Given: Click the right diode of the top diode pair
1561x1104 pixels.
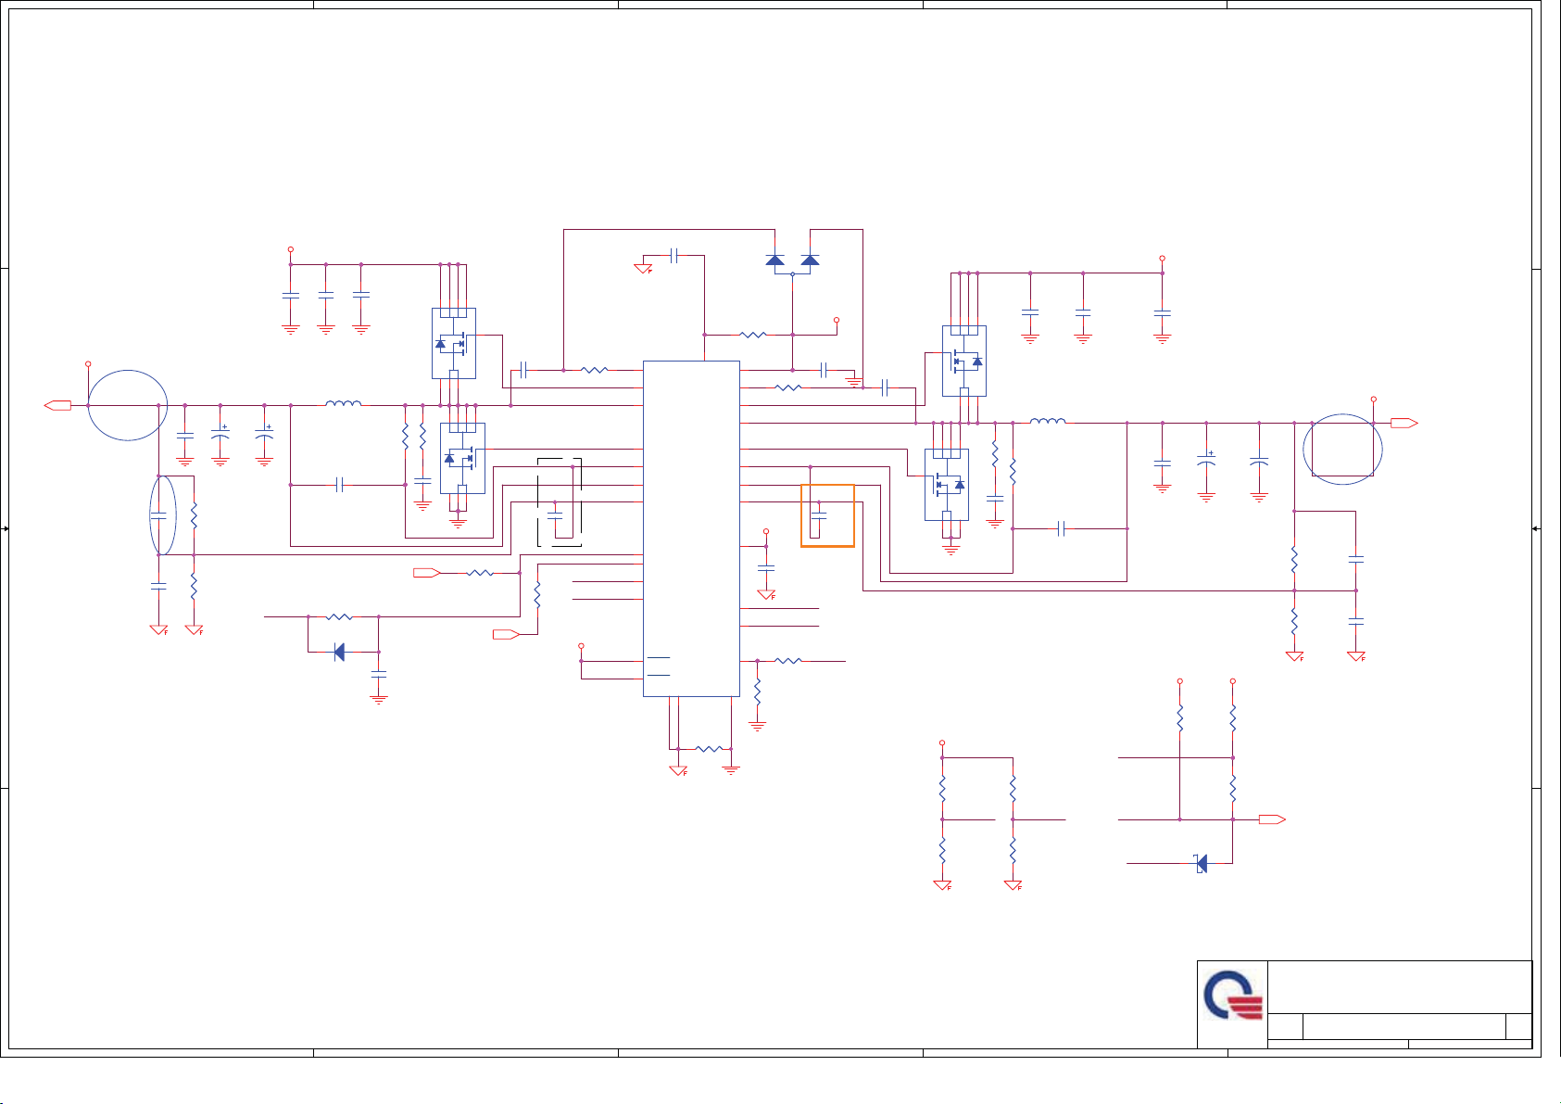Looking at the screenshot, I should point(810,260).
